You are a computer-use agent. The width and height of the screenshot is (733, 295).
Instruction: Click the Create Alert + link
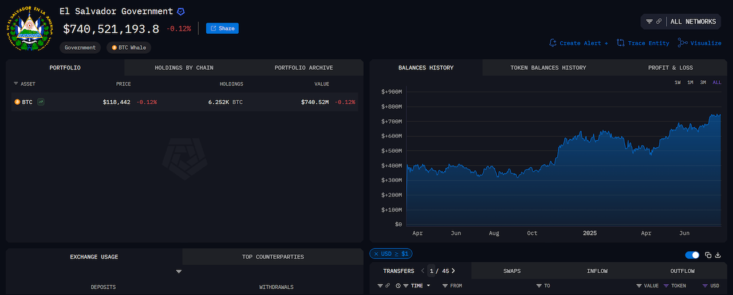[x=584, y=43]
